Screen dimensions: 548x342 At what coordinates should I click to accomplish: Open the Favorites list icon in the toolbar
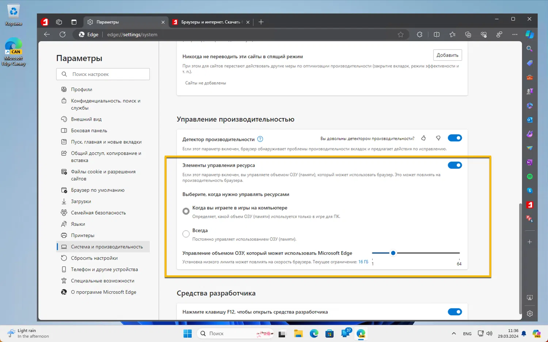[453, 34]
